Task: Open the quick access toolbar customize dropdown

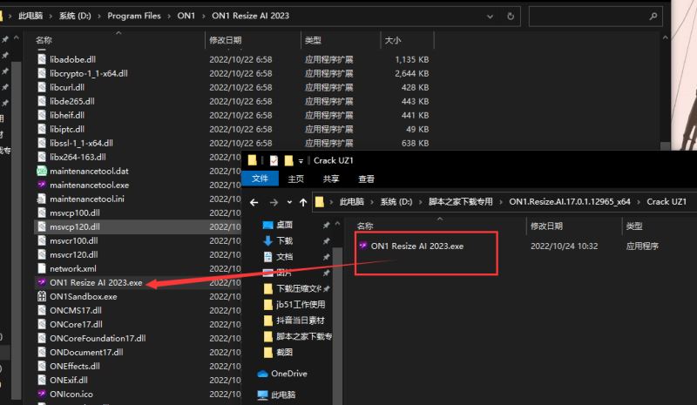Action: [301, 161]
